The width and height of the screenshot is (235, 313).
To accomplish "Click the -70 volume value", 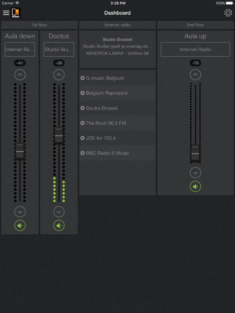I will click(196, 63).
